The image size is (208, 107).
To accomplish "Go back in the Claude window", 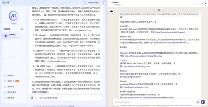I will tap(110, 4).
